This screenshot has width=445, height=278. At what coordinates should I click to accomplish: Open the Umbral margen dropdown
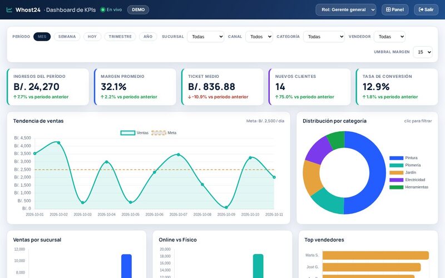pos(423,52)
